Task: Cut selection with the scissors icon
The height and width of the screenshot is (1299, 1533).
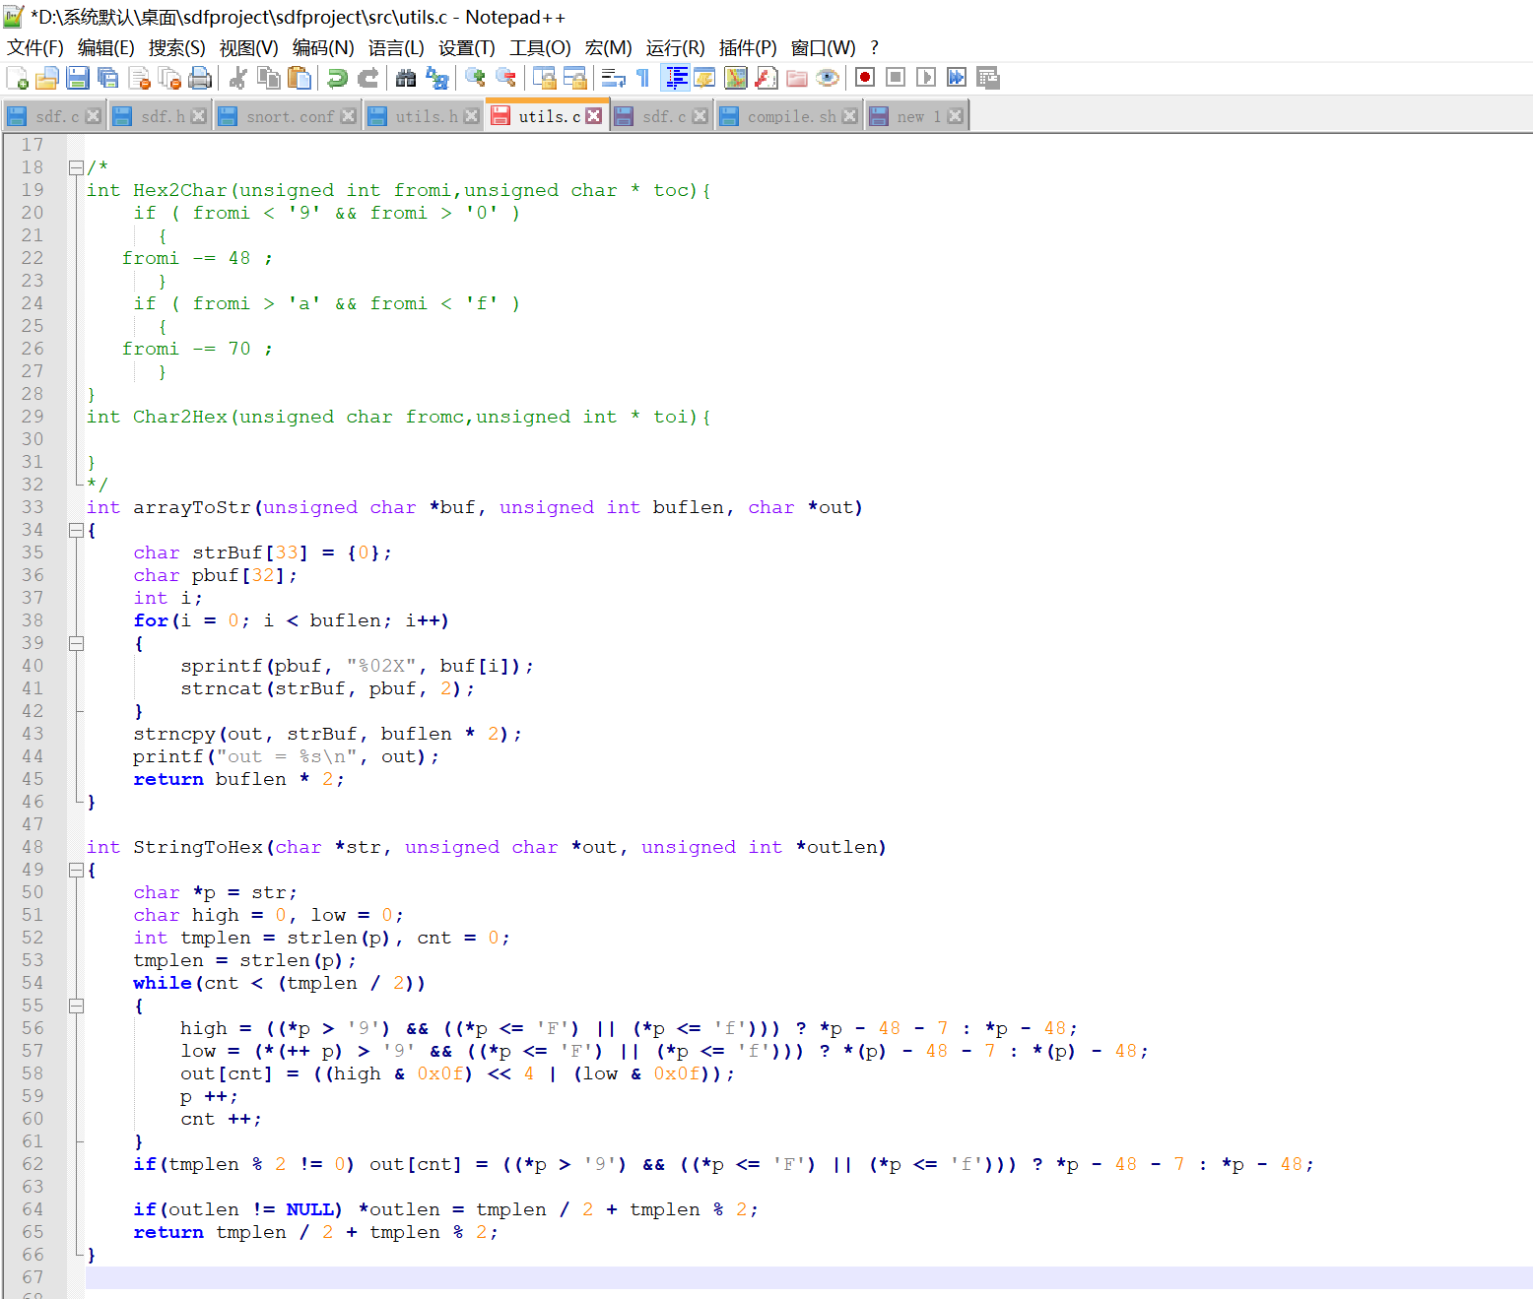Action: [x=237, y=78]
